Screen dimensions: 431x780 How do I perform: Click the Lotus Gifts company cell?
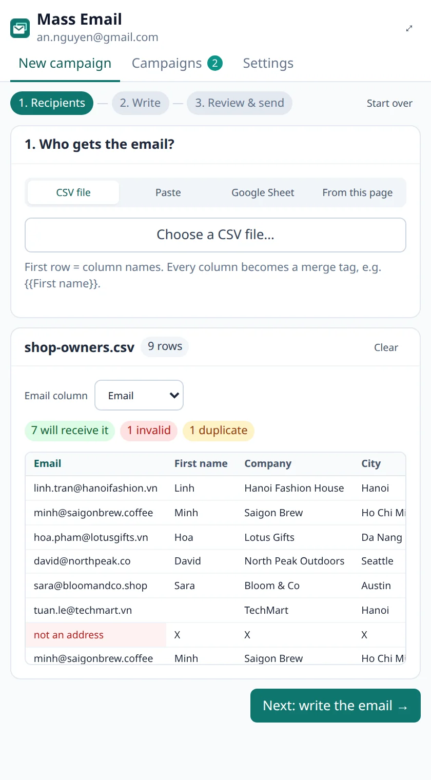295,537
